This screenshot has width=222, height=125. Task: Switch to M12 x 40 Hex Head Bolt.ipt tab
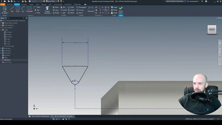point(40,116)
